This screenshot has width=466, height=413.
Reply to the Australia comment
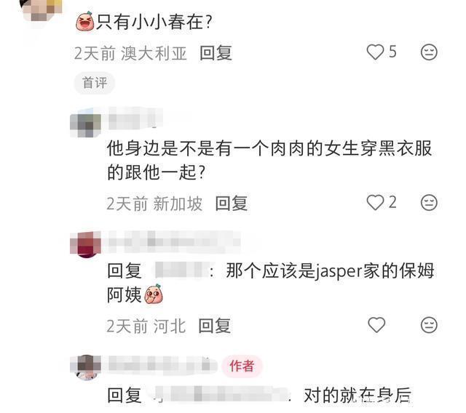(x=216, y=53)
